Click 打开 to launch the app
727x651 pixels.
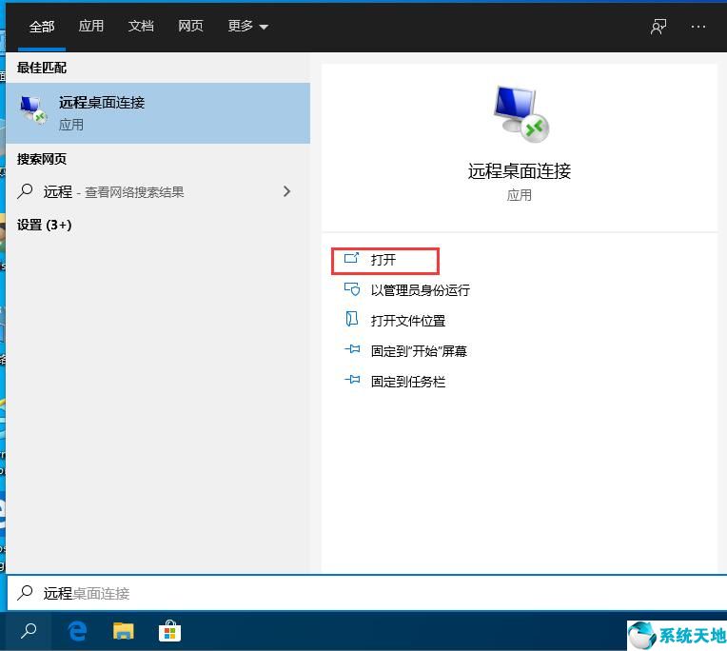(x=384, y=261)
